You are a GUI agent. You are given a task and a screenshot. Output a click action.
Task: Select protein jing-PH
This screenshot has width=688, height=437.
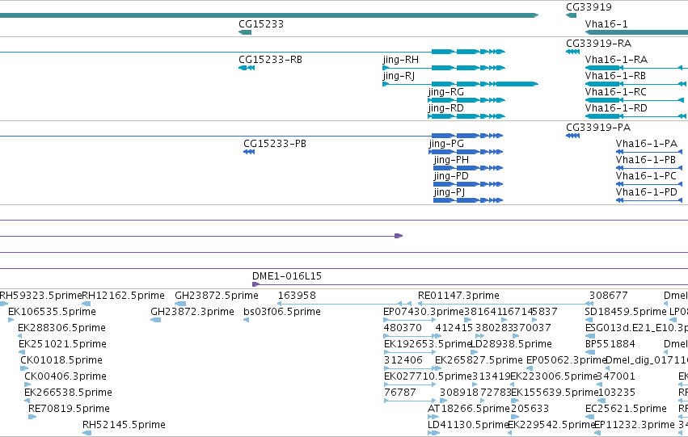click(451, 160)
